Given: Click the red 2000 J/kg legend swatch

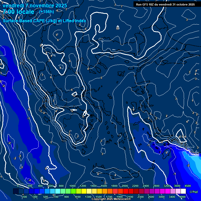Looking at the screenshot, I should [126, 192].
